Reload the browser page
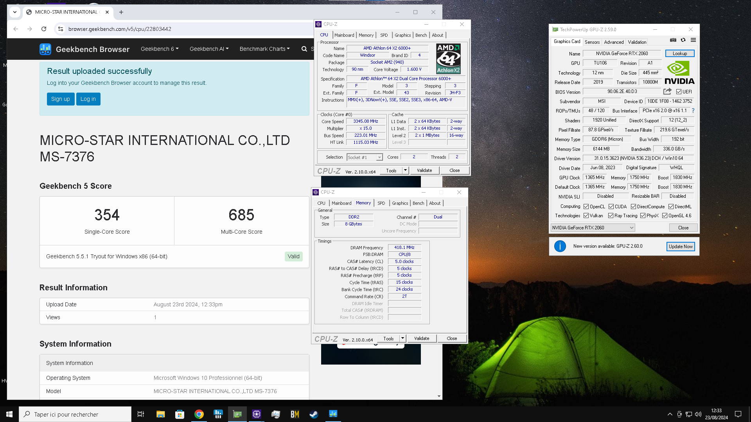This screenshot has width=751, height=422. [x=44, y=29]
